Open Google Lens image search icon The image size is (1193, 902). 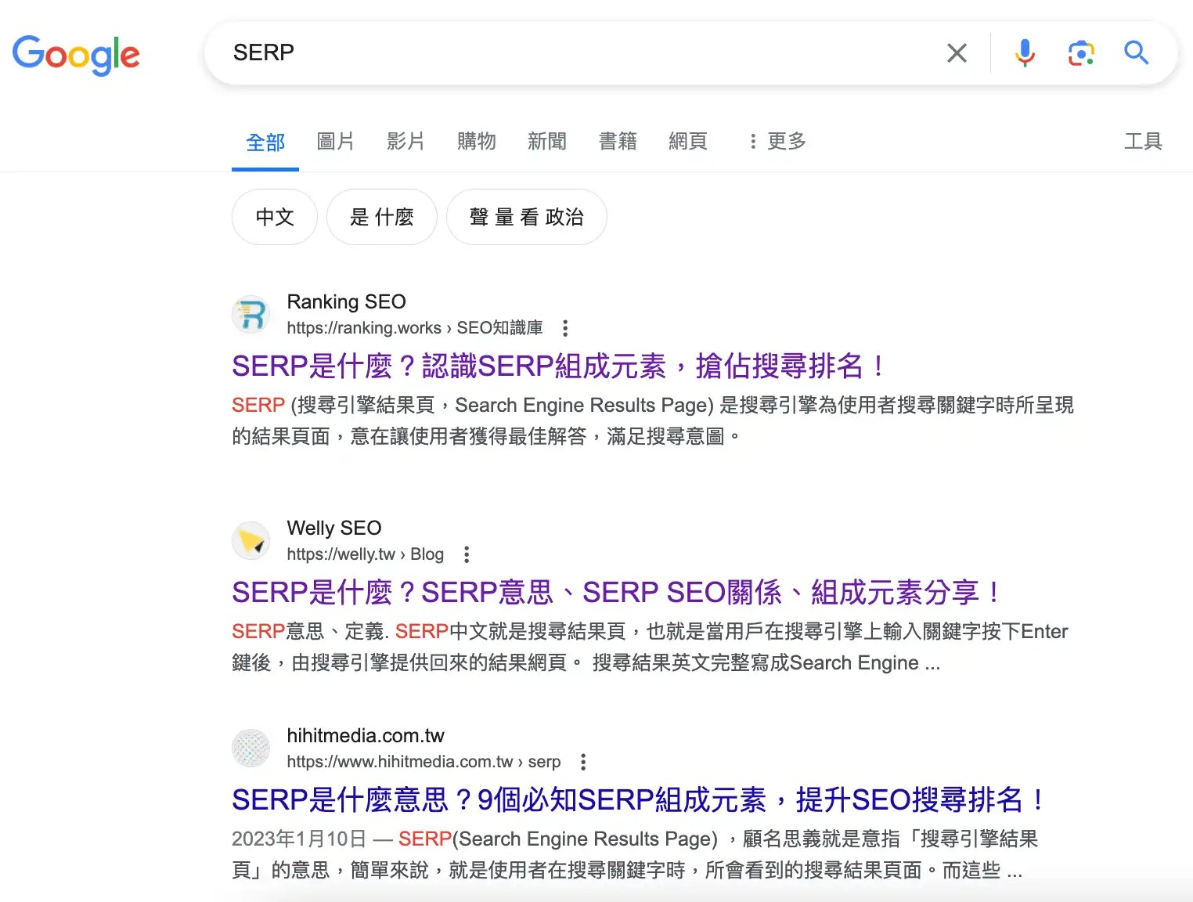tap(1081, 53)
